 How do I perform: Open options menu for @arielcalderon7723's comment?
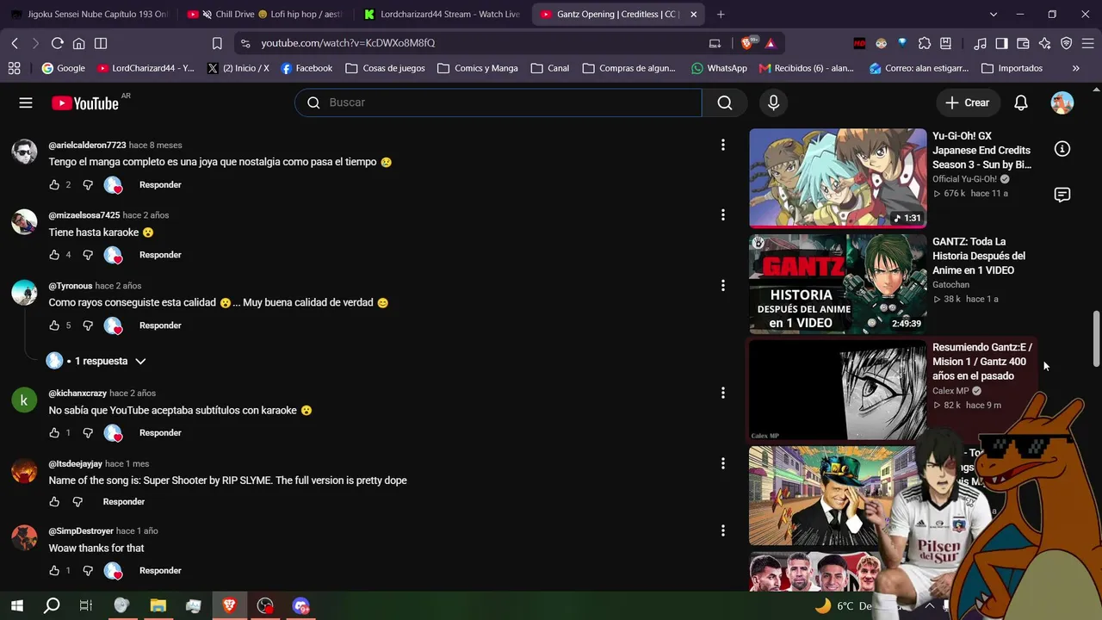[723, 146]
